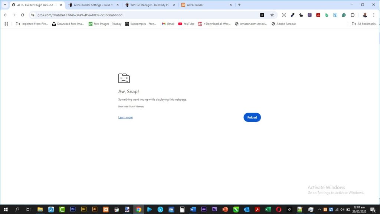Open the volume control in system tray
The image size is (380, 214).
342,210
